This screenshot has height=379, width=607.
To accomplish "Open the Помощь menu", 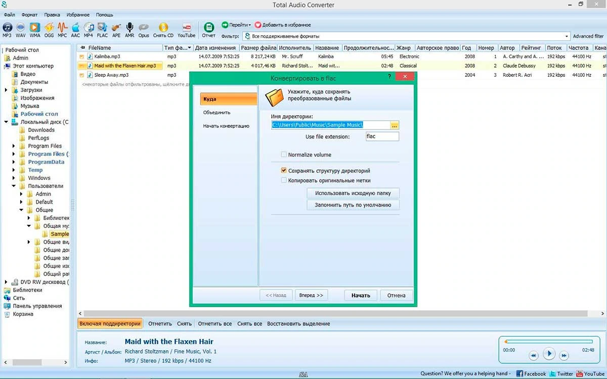I will [105, 15].
